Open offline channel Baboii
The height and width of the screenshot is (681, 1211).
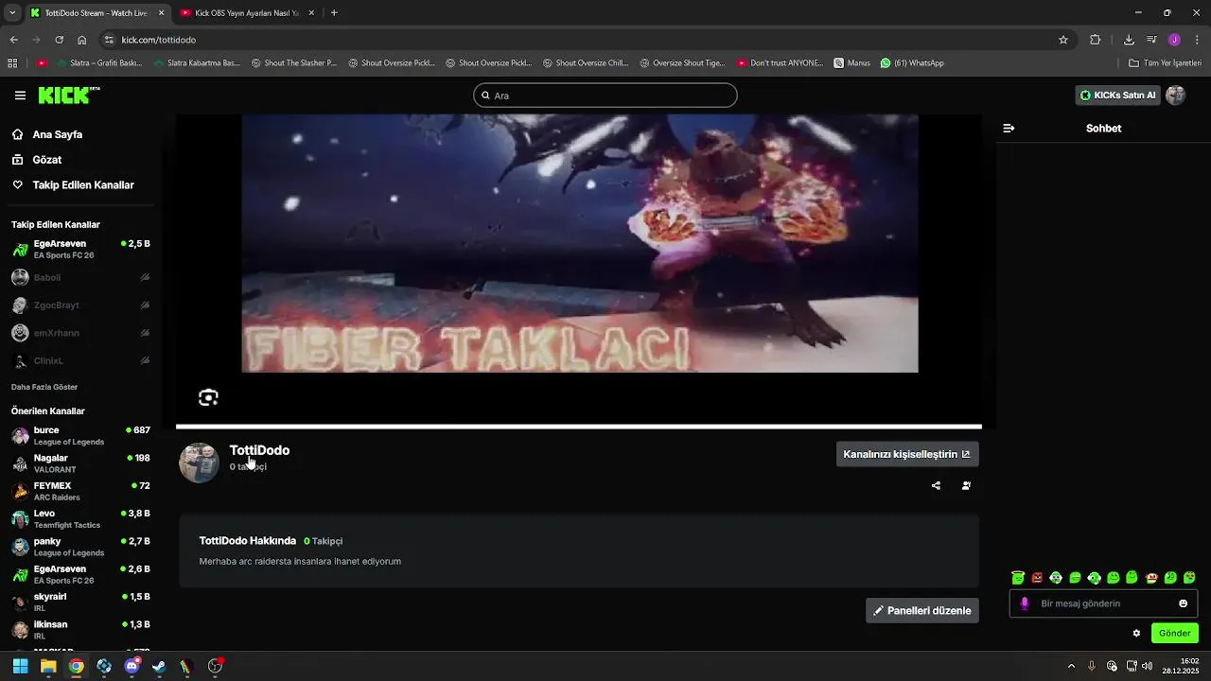click(80, 278)
